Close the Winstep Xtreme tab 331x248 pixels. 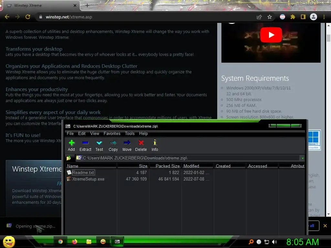click(75, 5)
